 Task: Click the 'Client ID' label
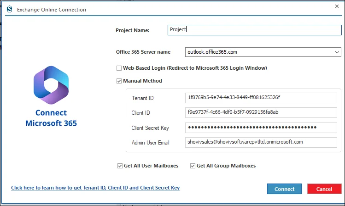(140, 113)
